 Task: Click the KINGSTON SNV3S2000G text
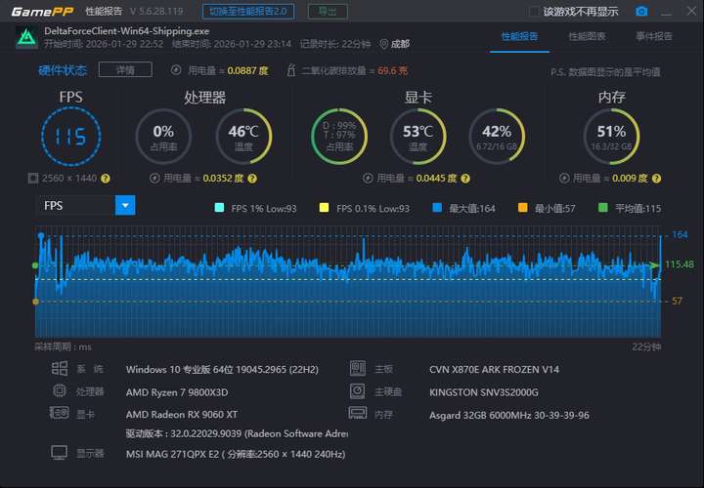484,392
